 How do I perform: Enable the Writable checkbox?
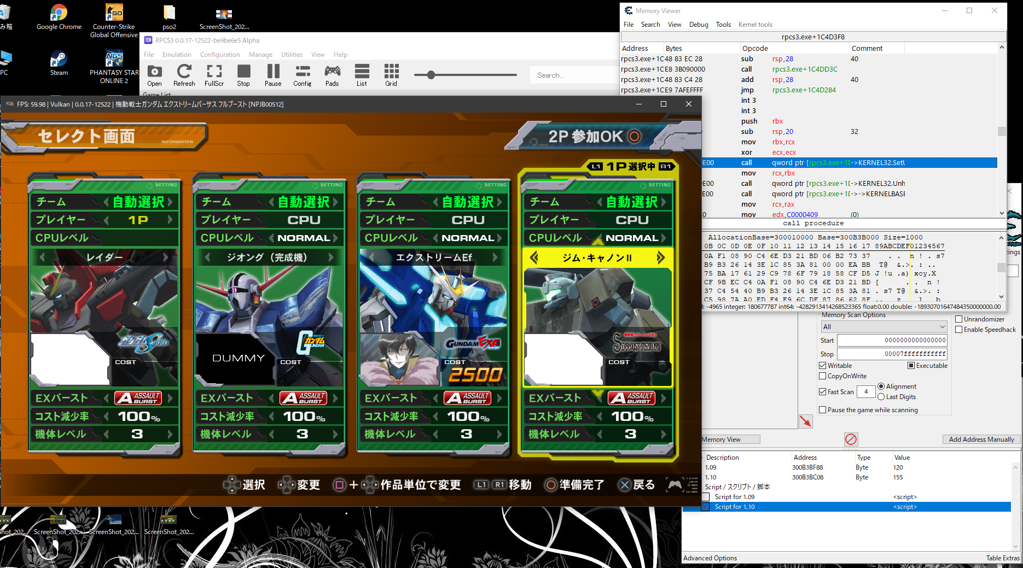pyautogui.click(x=822, y=366)
